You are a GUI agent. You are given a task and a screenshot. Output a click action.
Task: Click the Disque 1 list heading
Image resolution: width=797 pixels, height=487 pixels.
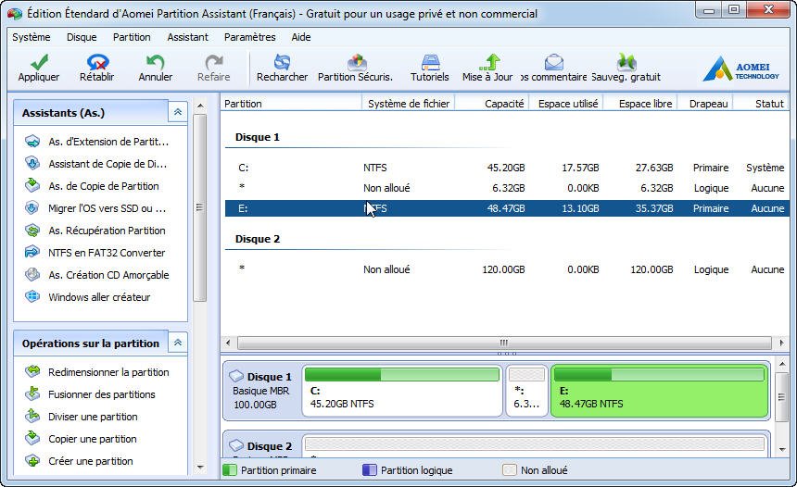pos(258,137)
